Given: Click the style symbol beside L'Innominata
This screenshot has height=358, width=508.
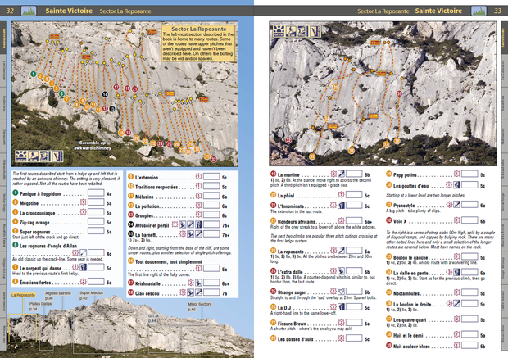Looking at the screenshot, I should (x=341, y=205).
